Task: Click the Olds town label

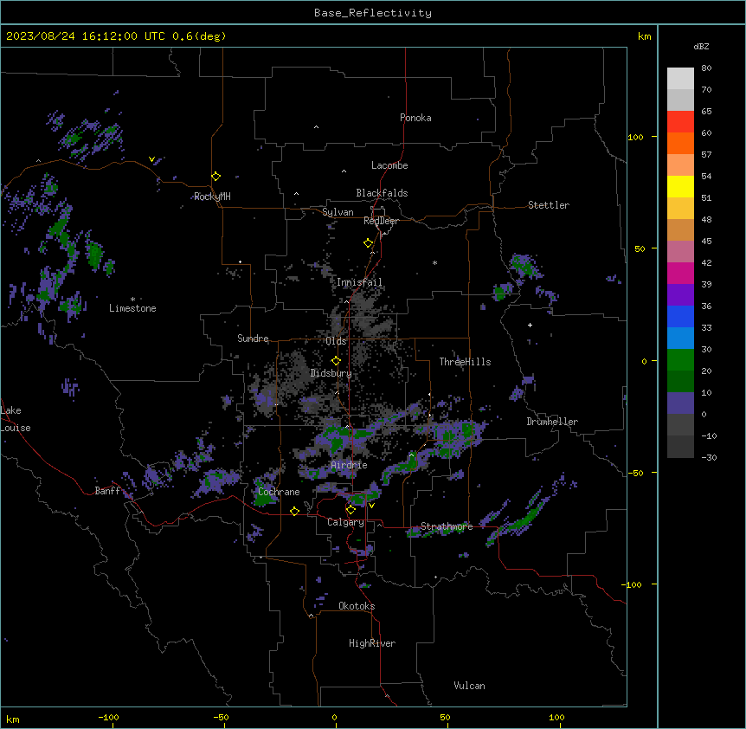Action: [x=336, y=341]
